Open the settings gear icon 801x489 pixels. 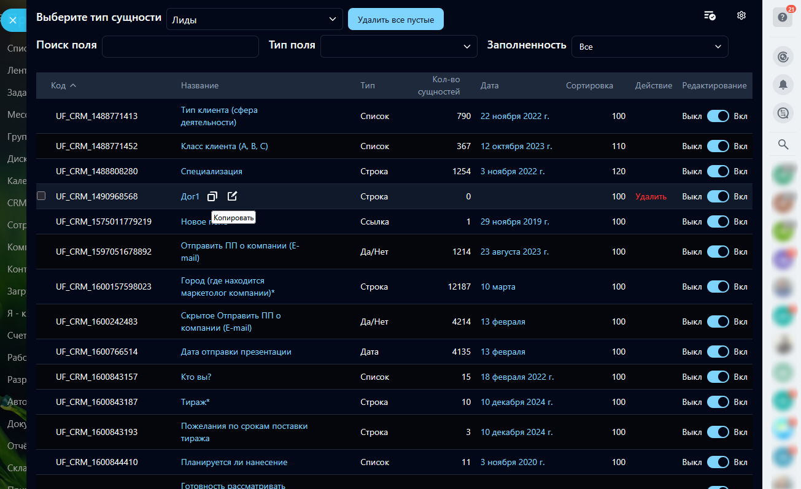coord(741,16)
